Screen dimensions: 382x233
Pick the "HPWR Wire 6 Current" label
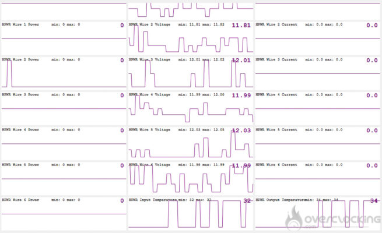click(x=276, y=165)
